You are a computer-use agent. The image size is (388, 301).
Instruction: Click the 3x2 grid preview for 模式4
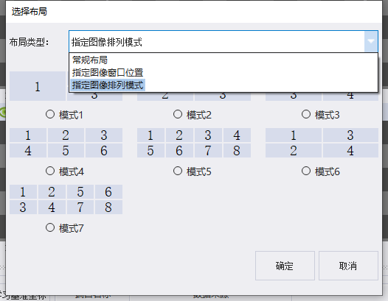click(66, 143)
